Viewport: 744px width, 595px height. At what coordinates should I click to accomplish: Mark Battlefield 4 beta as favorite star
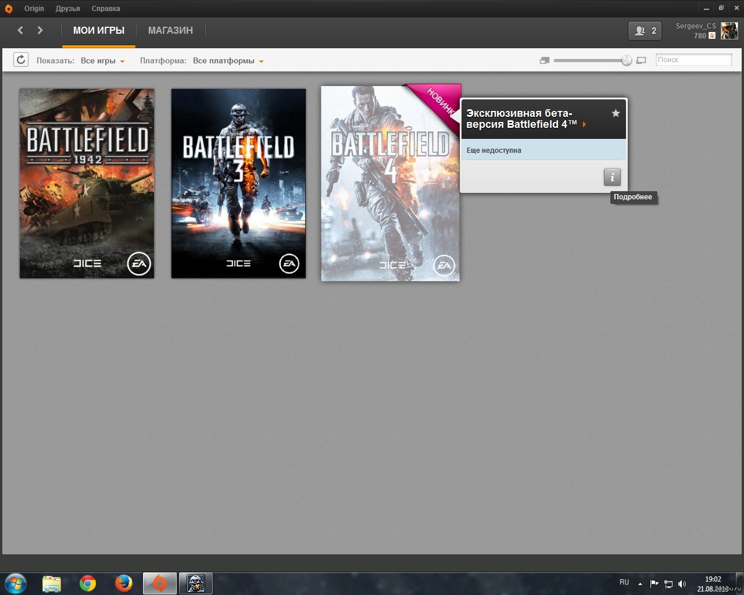[616, 113]
